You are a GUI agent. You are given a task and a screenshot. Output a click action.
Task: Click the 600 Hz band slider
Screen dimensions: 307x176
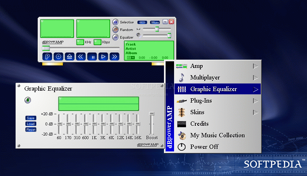point(86,124)
